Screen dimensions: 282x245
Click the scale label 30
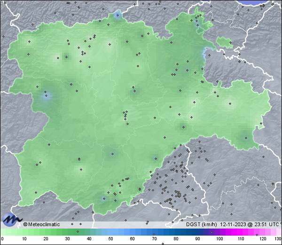(67, 239)
